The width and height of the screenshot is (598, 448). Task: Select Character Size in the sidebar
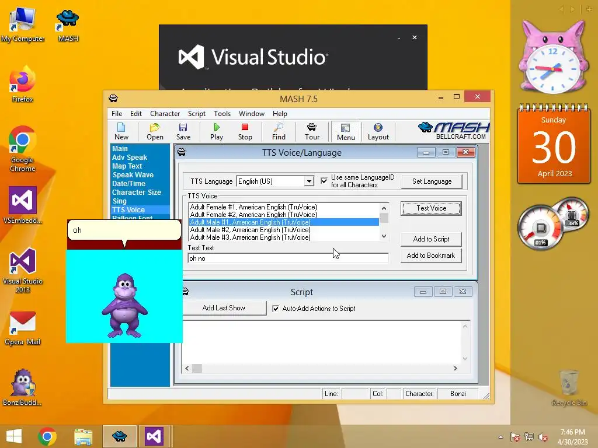coord(137,192)
